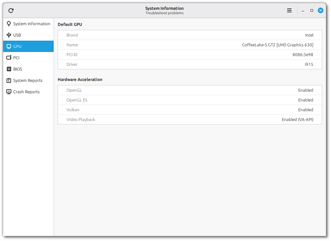The width and height of the screenshot is (331, 241).
Task: Click the PCI card icon
Action: (x=9, y=58)
